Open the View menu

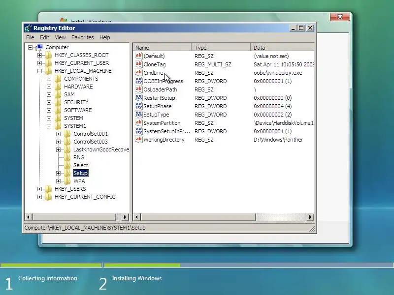pyautogui.click(x=60, y=37)
